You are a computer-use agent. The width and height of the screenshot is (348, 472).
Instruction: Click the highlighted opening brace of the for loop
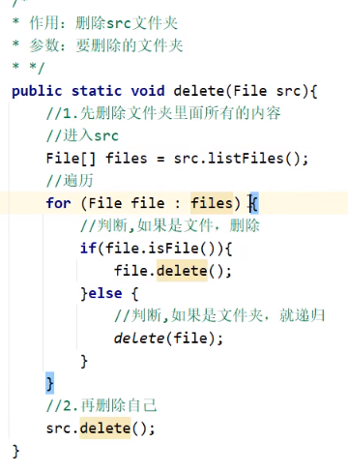pyautogui.click(x=254, y=203)
